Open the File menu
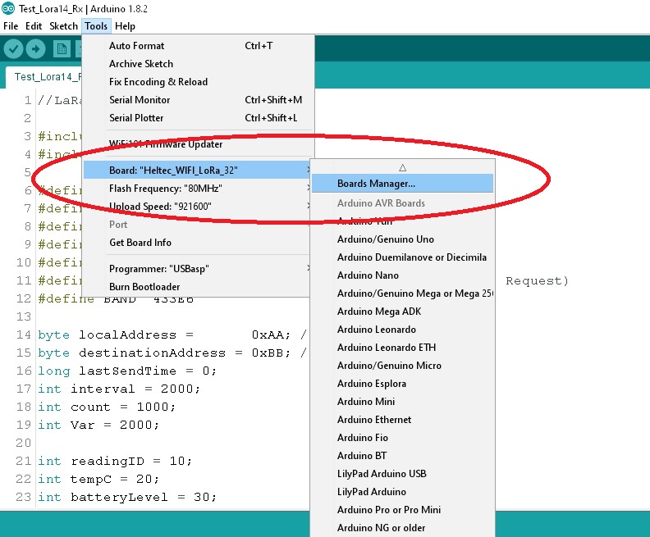 point(11,26)
